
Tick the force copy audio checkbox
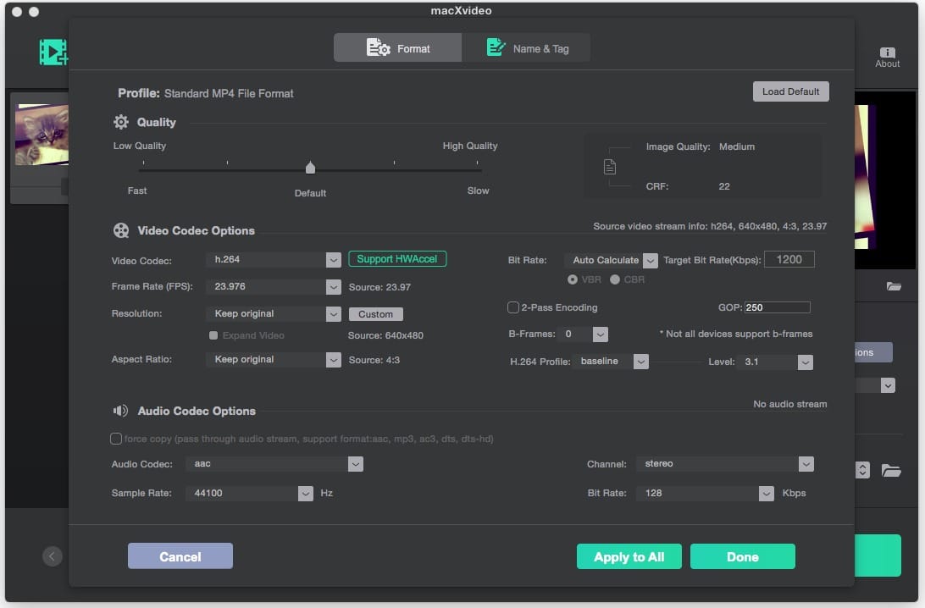(116, 439)
